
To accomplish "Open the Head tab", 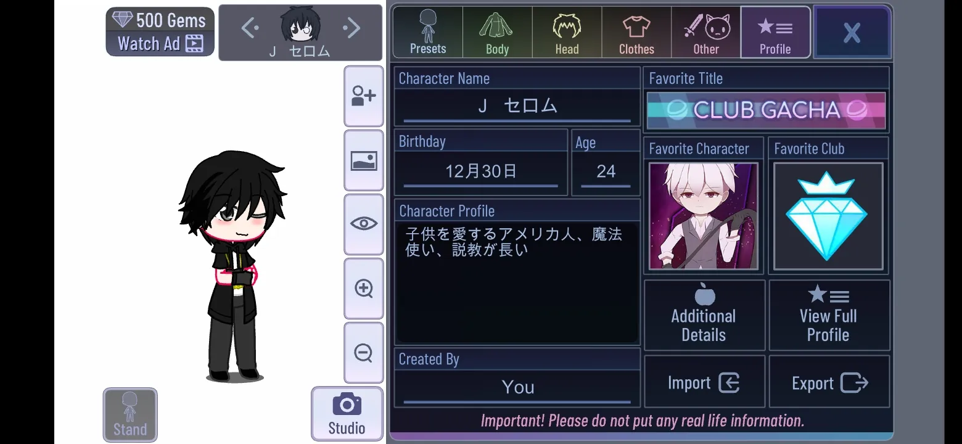I will coord(567,32).
